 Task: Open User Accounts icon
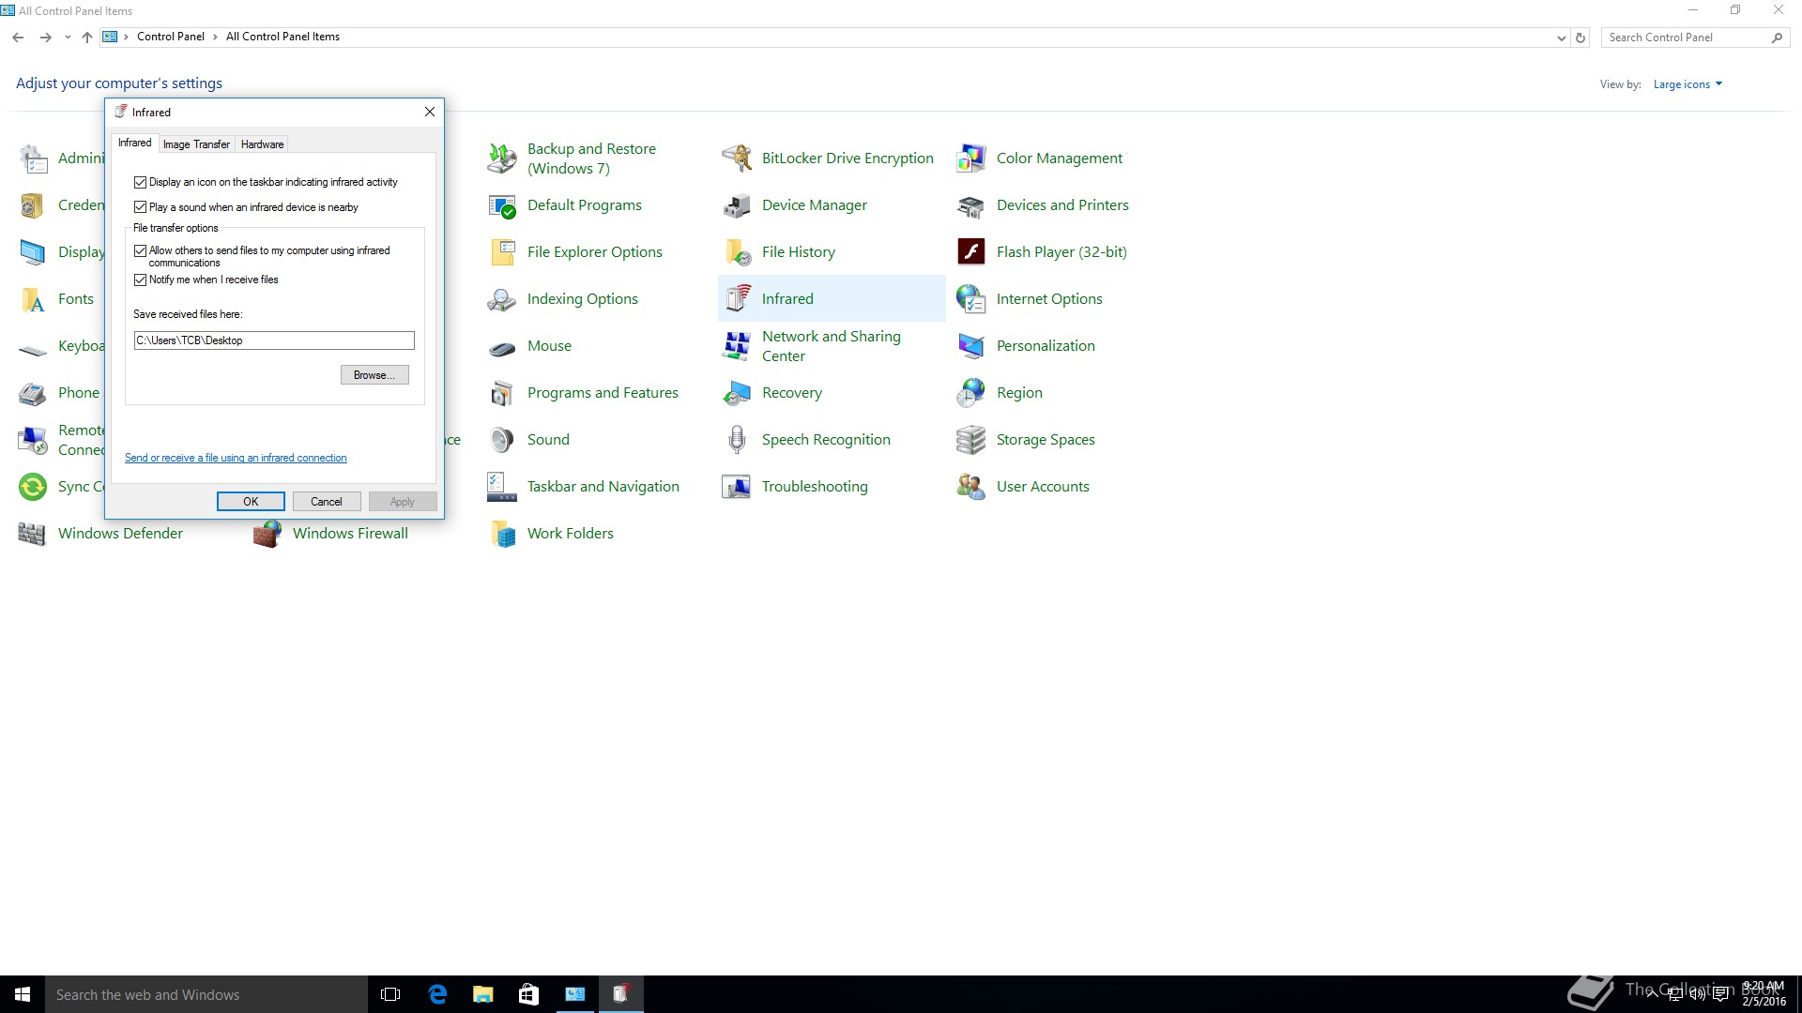point(971,487)
